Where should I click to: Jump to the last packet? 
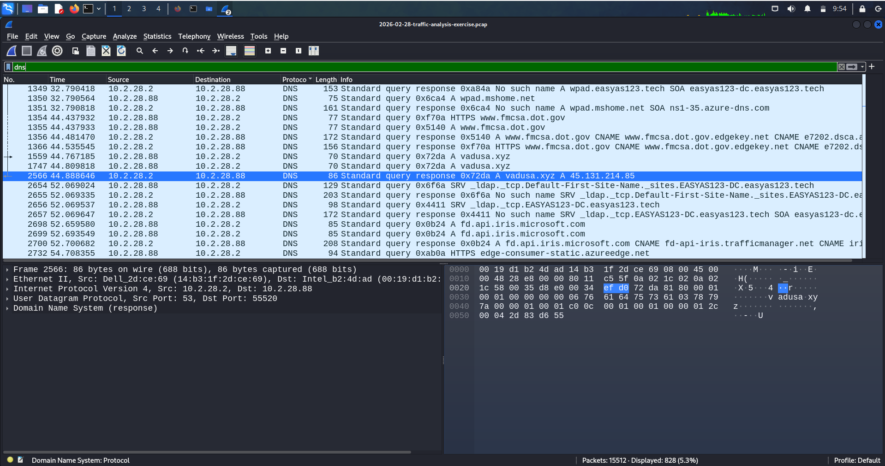216,51
